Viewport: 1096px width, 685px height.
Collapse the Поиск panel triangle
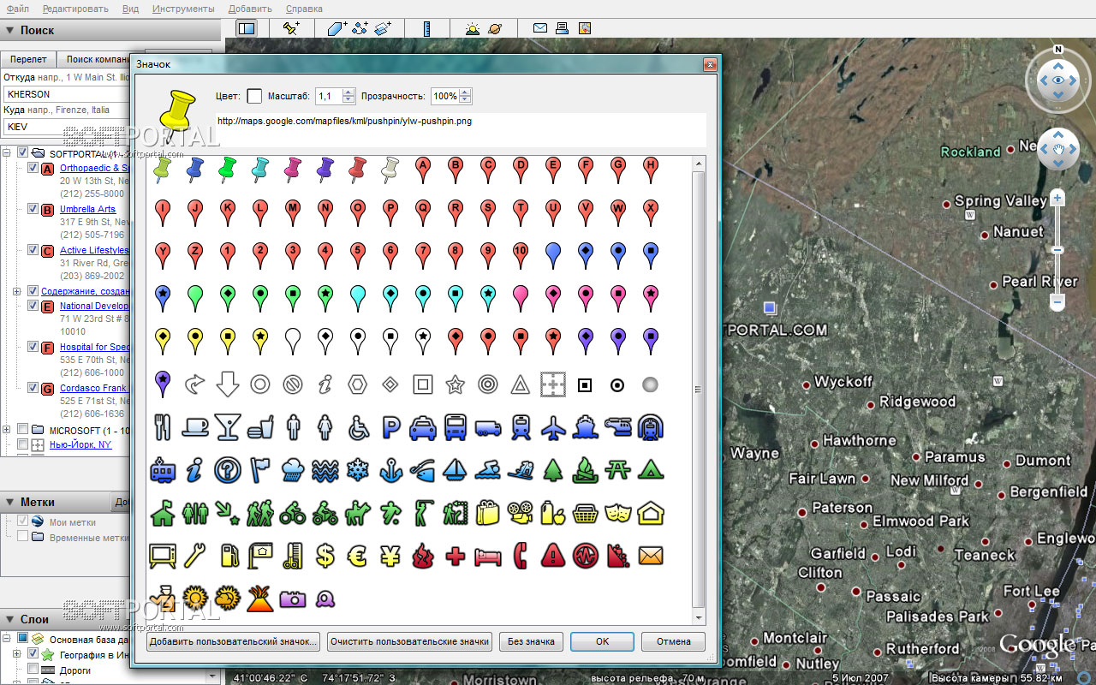coord(9,30)
